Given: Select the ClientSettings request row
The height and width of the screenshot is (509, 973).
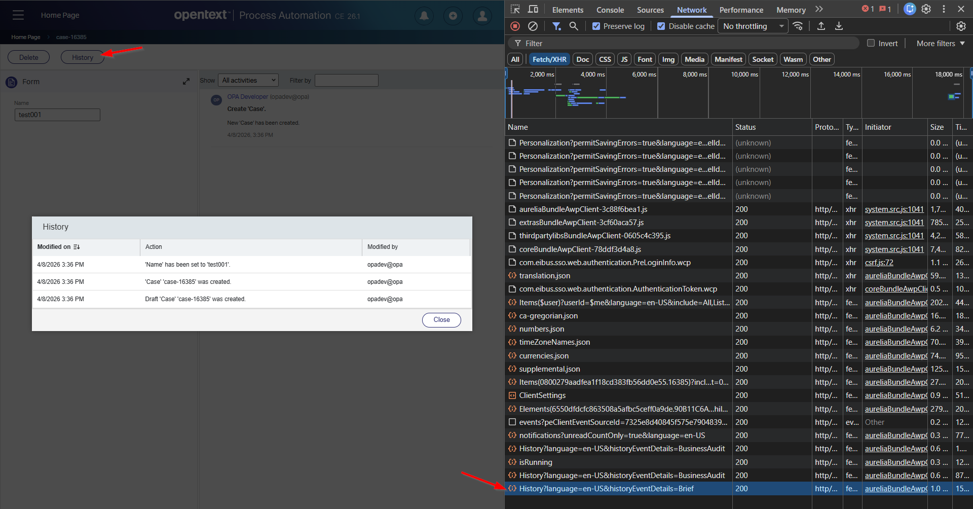Looking at the screenshot, I should (x=738, y=395).
